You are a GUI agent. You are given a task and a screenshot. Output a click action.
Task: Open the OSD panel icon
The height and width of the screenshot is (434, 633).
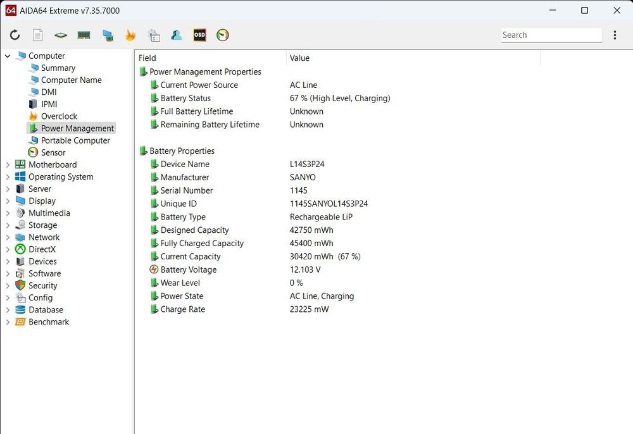click(199, 35)
